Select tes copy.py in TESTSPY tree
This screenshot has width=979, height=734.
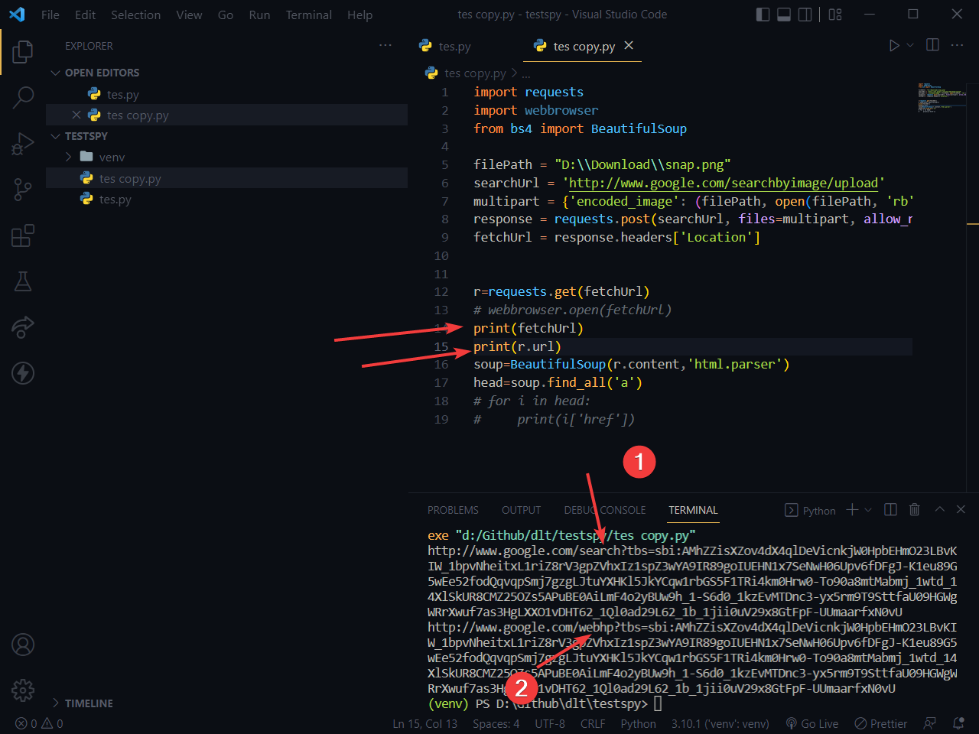pyautogui.click(x=130, y=179)
